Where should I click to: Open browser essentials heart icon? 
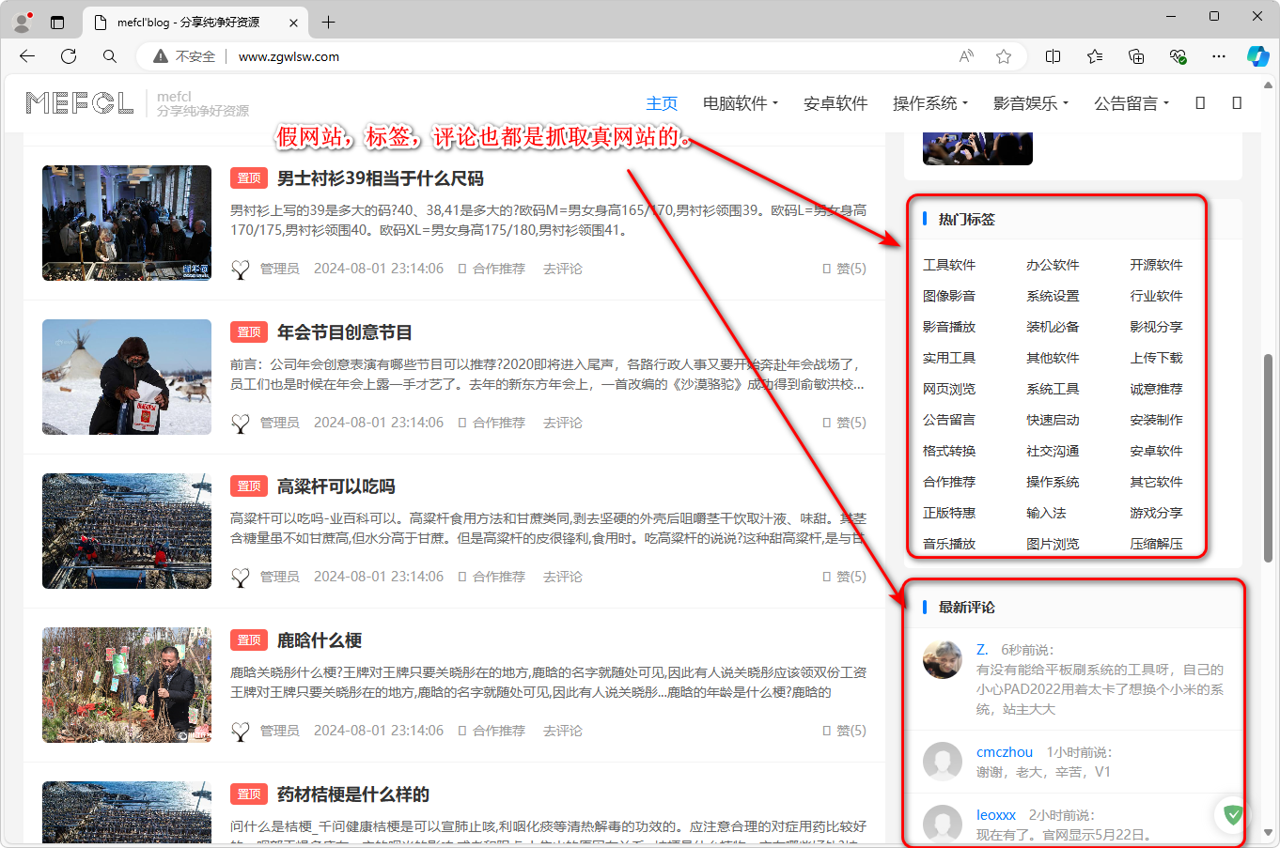tap(1178, 56)
